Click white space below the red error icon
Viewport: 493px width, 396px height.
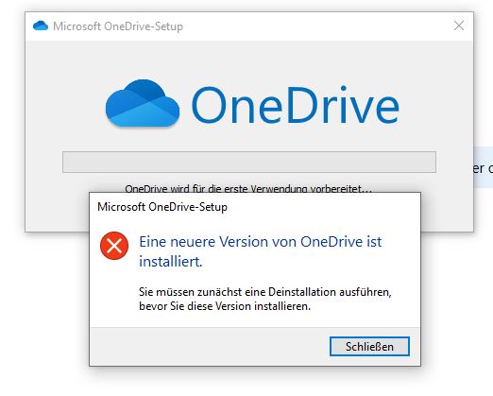114,293
